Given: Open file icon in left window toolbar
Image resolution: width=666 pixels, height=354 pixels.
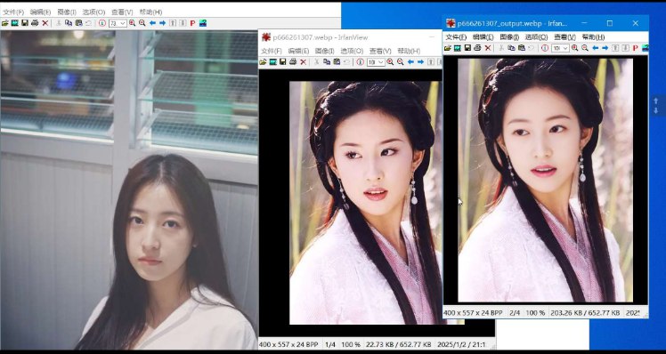Looking at the screenshot, I should point(5,23).
